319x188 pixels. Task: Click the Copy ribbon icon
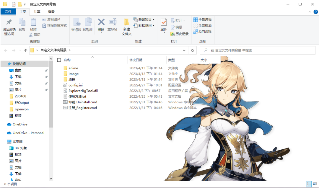pyautogui.click(x=22, y=22)
